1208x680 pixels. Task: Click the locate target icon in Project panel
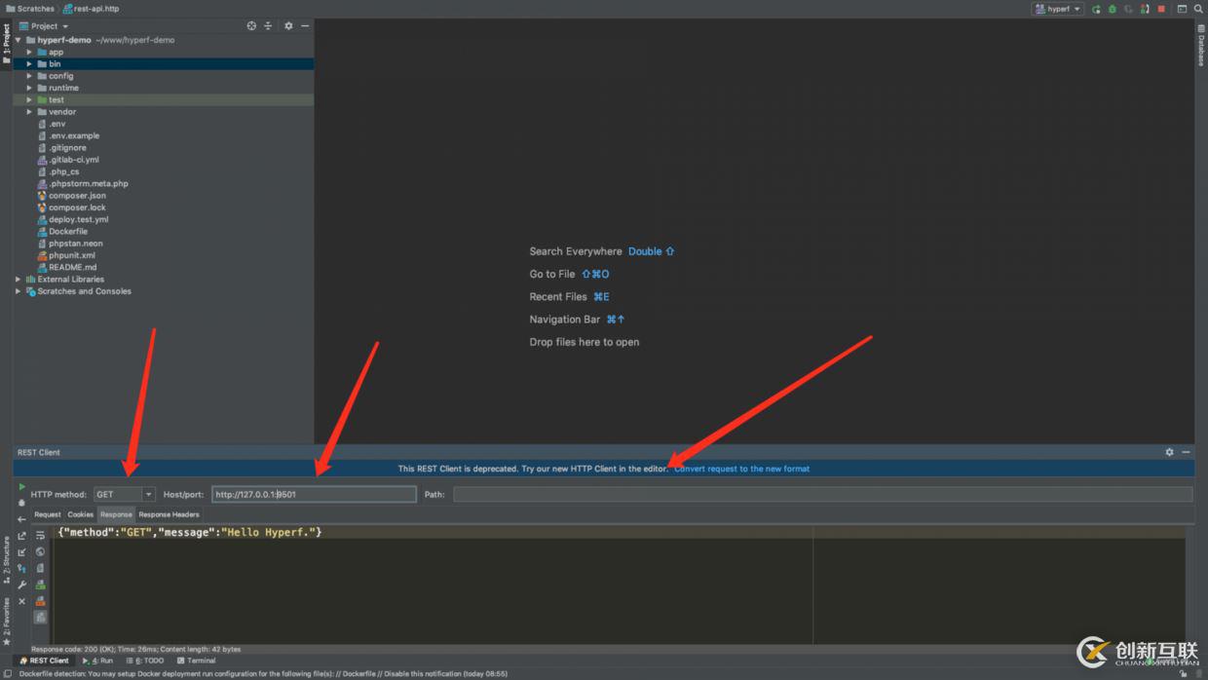251,26
